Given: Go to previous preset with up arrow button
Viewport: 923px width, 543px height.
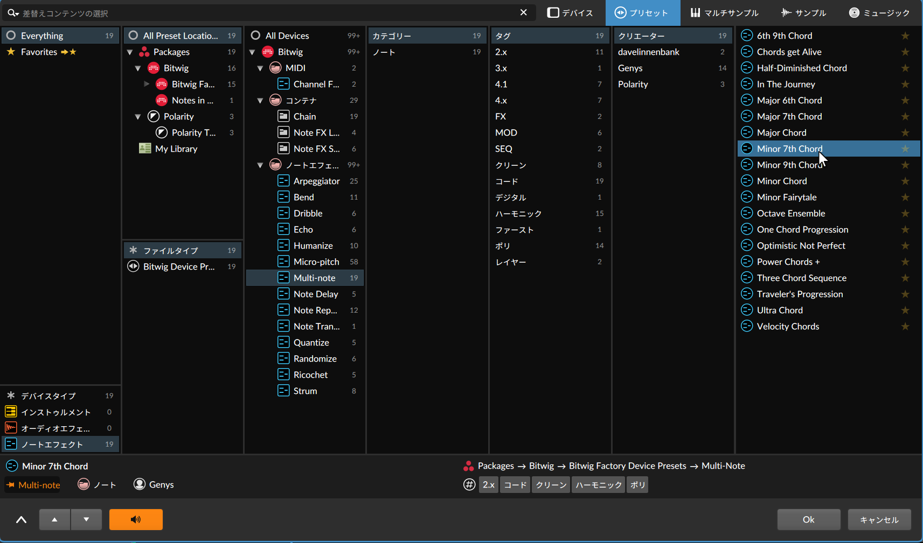Looking at the screenshot, I should click(x=54, y=519).
